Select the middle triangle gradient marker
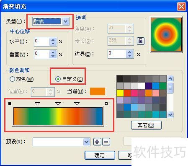The height and width of the screenshot is (166, 188). [x=58, y=104]
